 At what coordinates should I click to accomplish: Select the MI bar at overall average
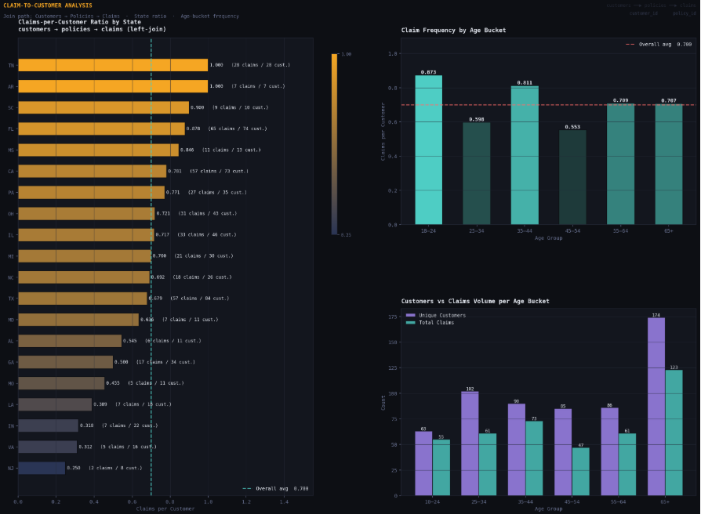tap(85, 256)
